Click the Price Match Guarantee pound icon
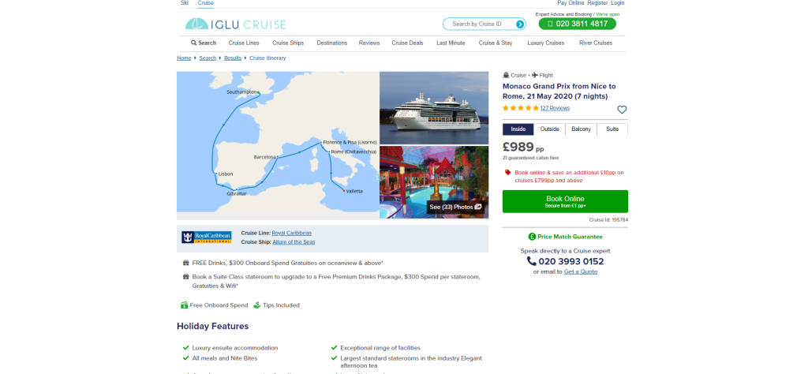808x374 pixels. point(532,237)
